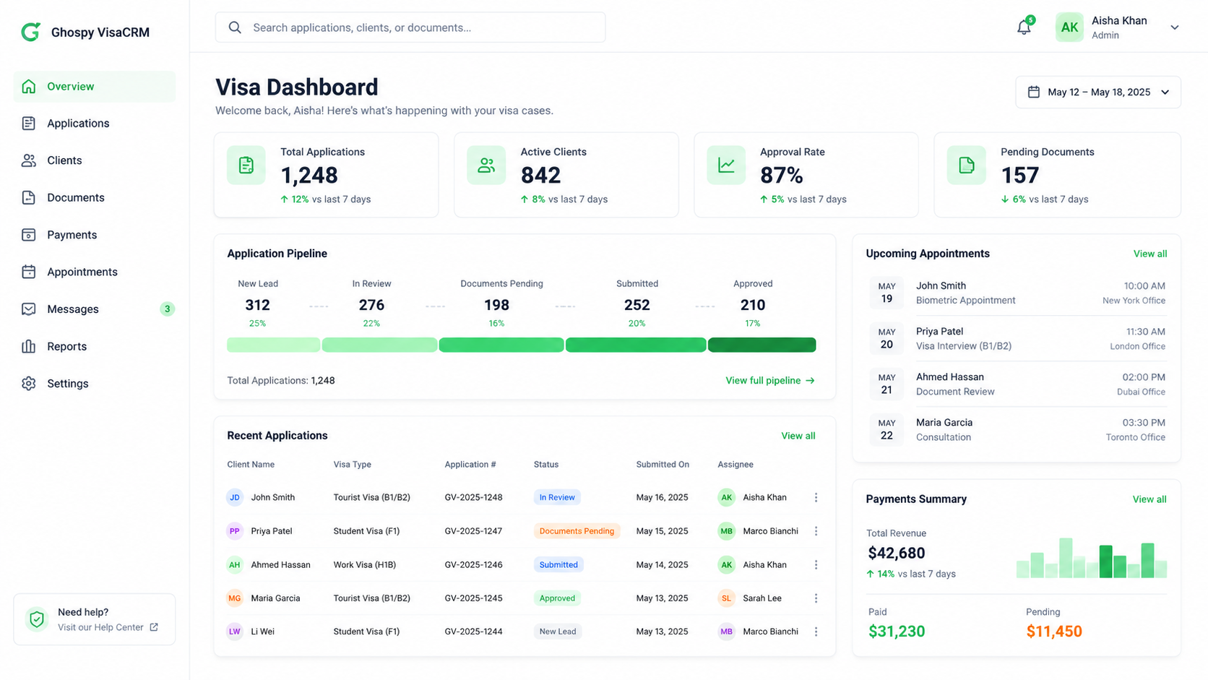1208x680 pixels.
Task: Click the Pending amount $11,450
Action: [1054, 632]
